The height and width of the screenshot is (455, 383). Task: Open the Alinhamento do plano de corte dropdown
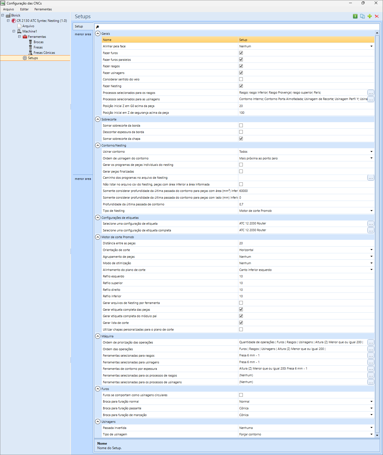click(372, 270)
